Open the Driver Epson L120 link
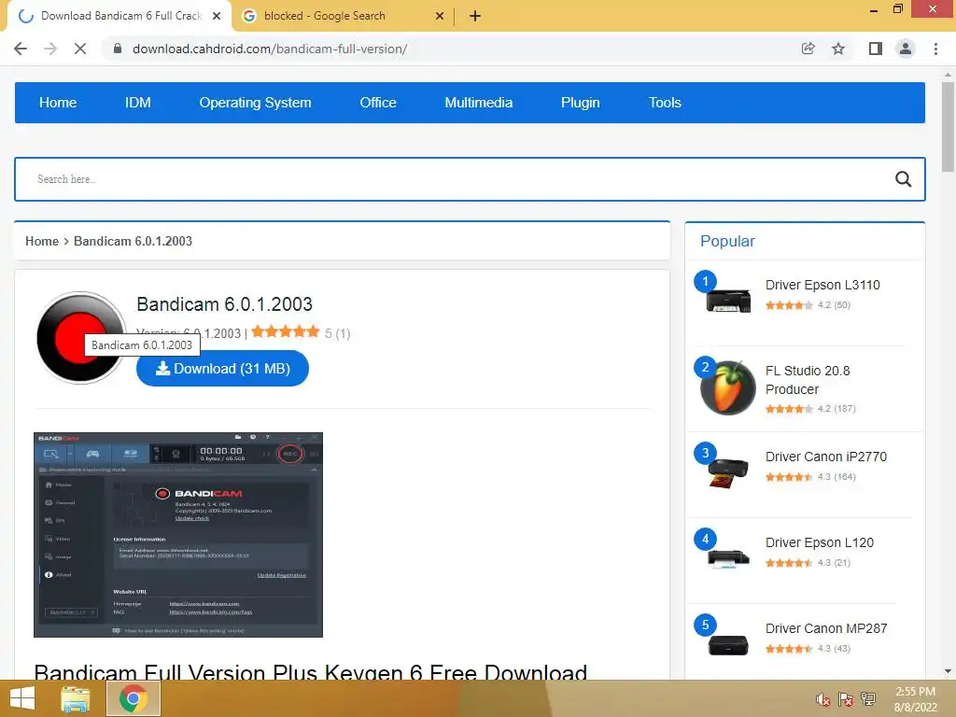Viewport: 956px width, 717px height. (x=820, y=542)
